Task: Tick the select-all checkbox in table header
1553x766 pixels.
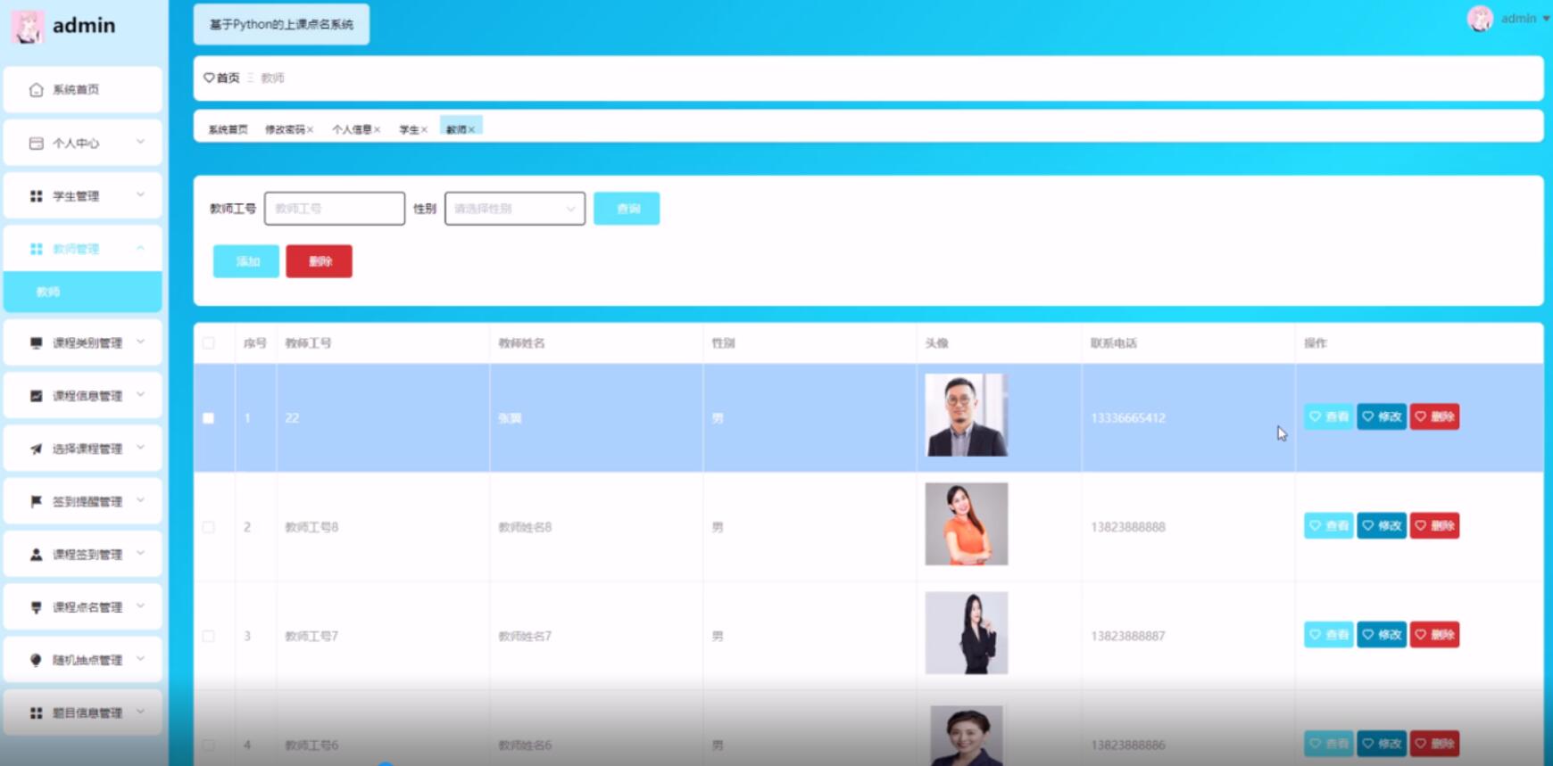Action: pos(209,343)
